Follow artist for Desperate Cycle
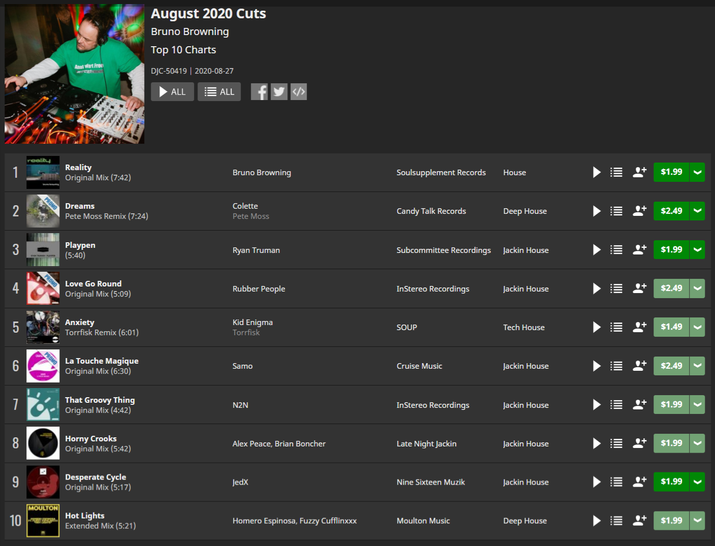 (x=639, y=482)
